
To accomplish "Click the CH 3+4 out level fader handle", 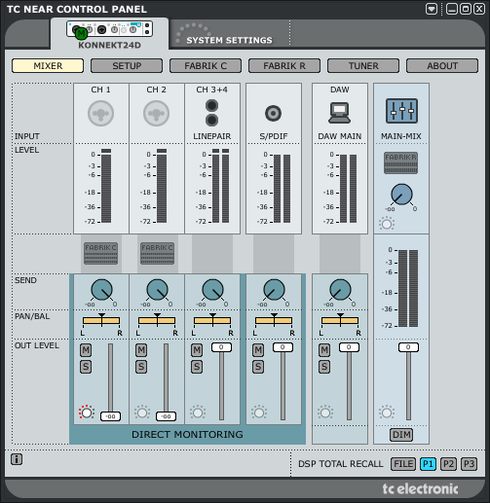I will click(221, 347).
